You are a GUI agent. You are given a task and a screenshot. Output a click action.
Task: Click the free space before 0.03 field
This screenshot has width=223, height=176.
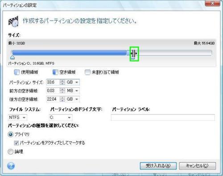[x=53, y=90]
